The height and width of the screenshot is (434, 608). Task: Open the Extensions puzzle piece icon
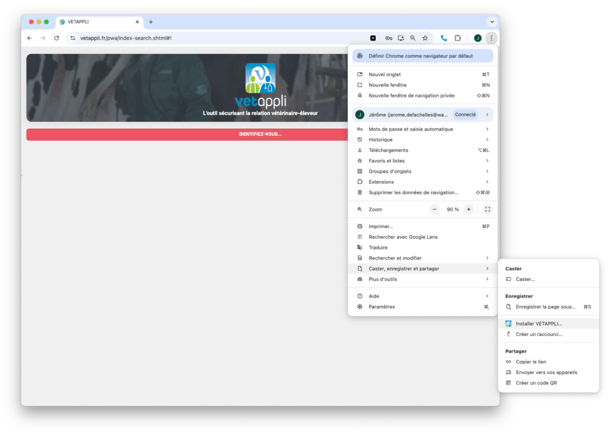point(458,38)
